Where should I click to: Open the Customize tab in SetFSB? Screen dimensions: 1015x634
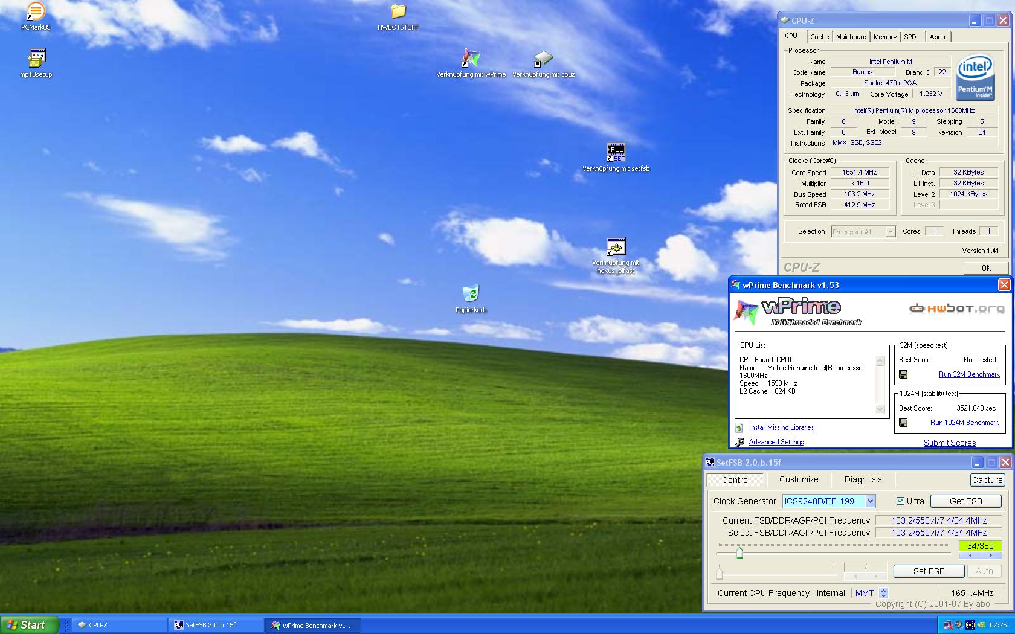click(799, 479)
